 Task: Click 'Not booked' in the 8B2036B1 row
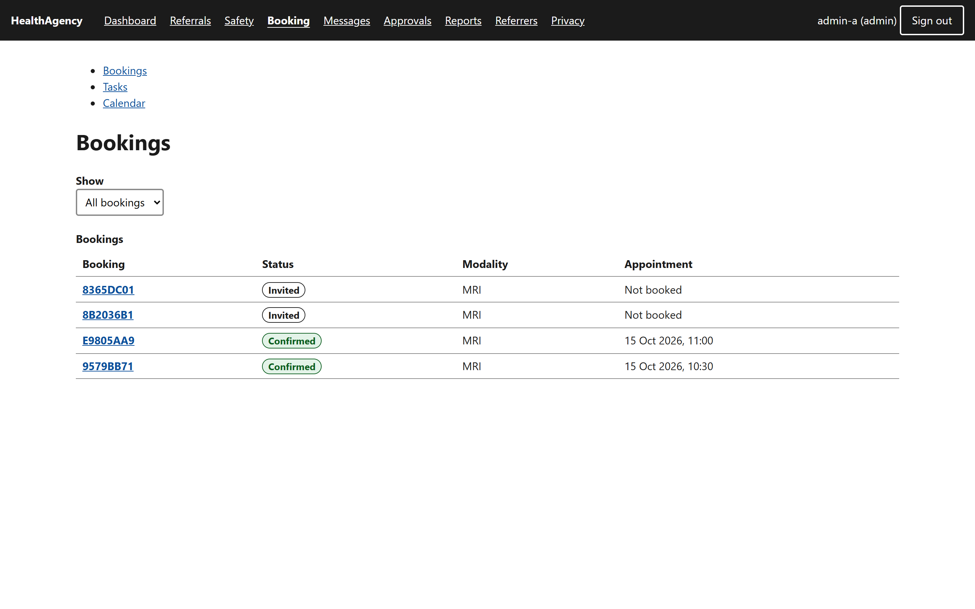tap(653, 315)
